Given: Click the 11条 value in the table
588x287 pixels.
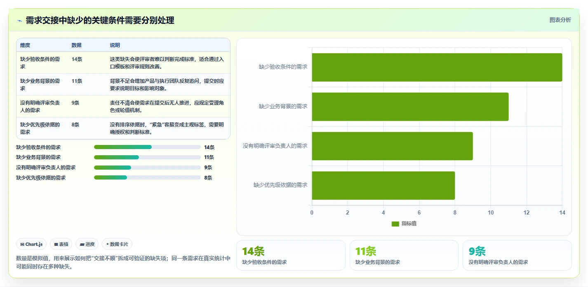Looking at the screenshot, I should pos(77,81).
